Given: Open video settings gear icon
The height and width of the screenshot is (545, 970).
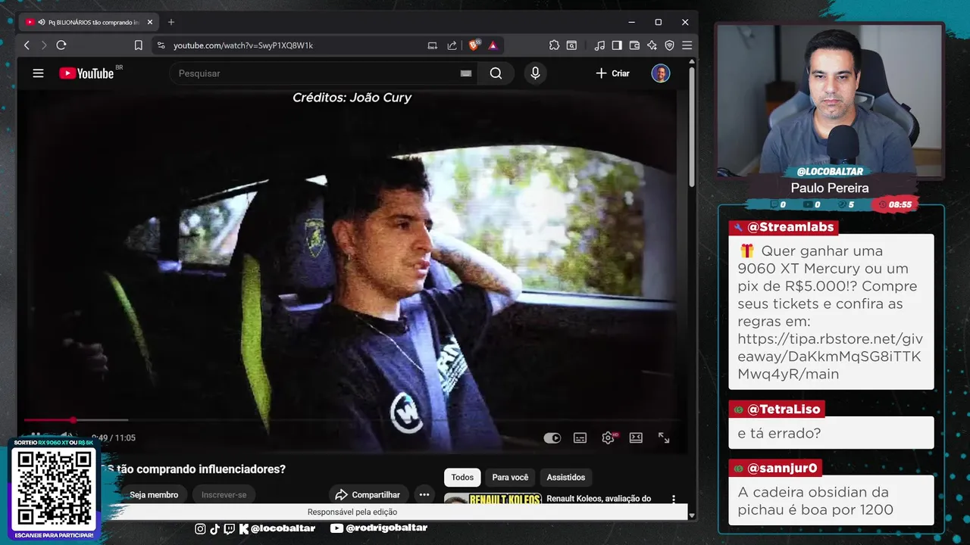Looking at the screenshot, I should point(608,438).
